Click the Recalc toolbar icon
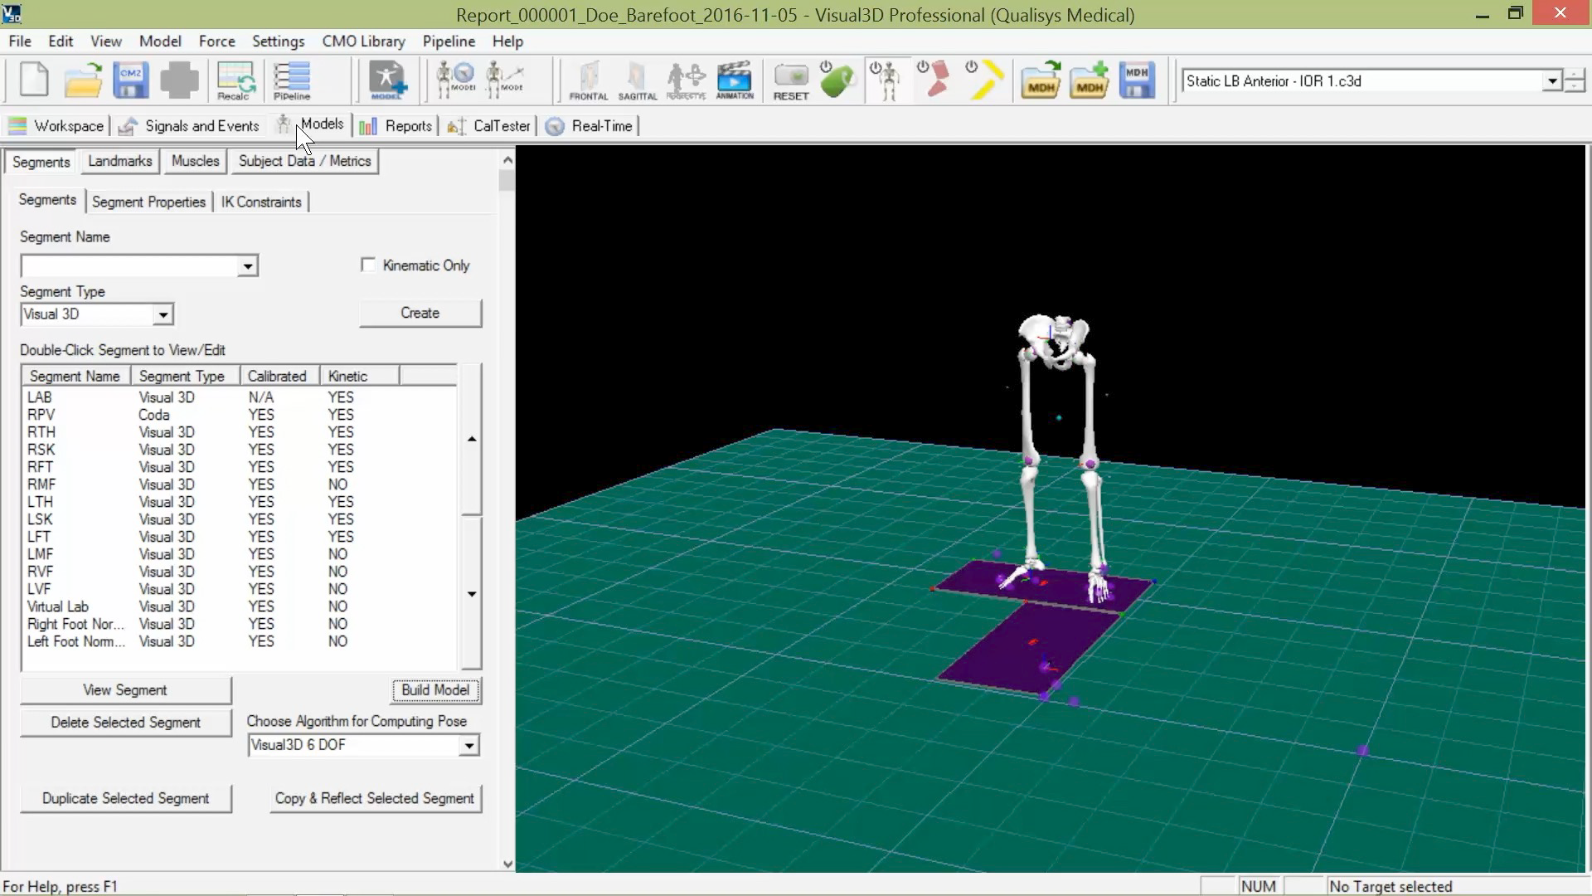This screenshot has height=896, width=1592. tap(235, 80)
